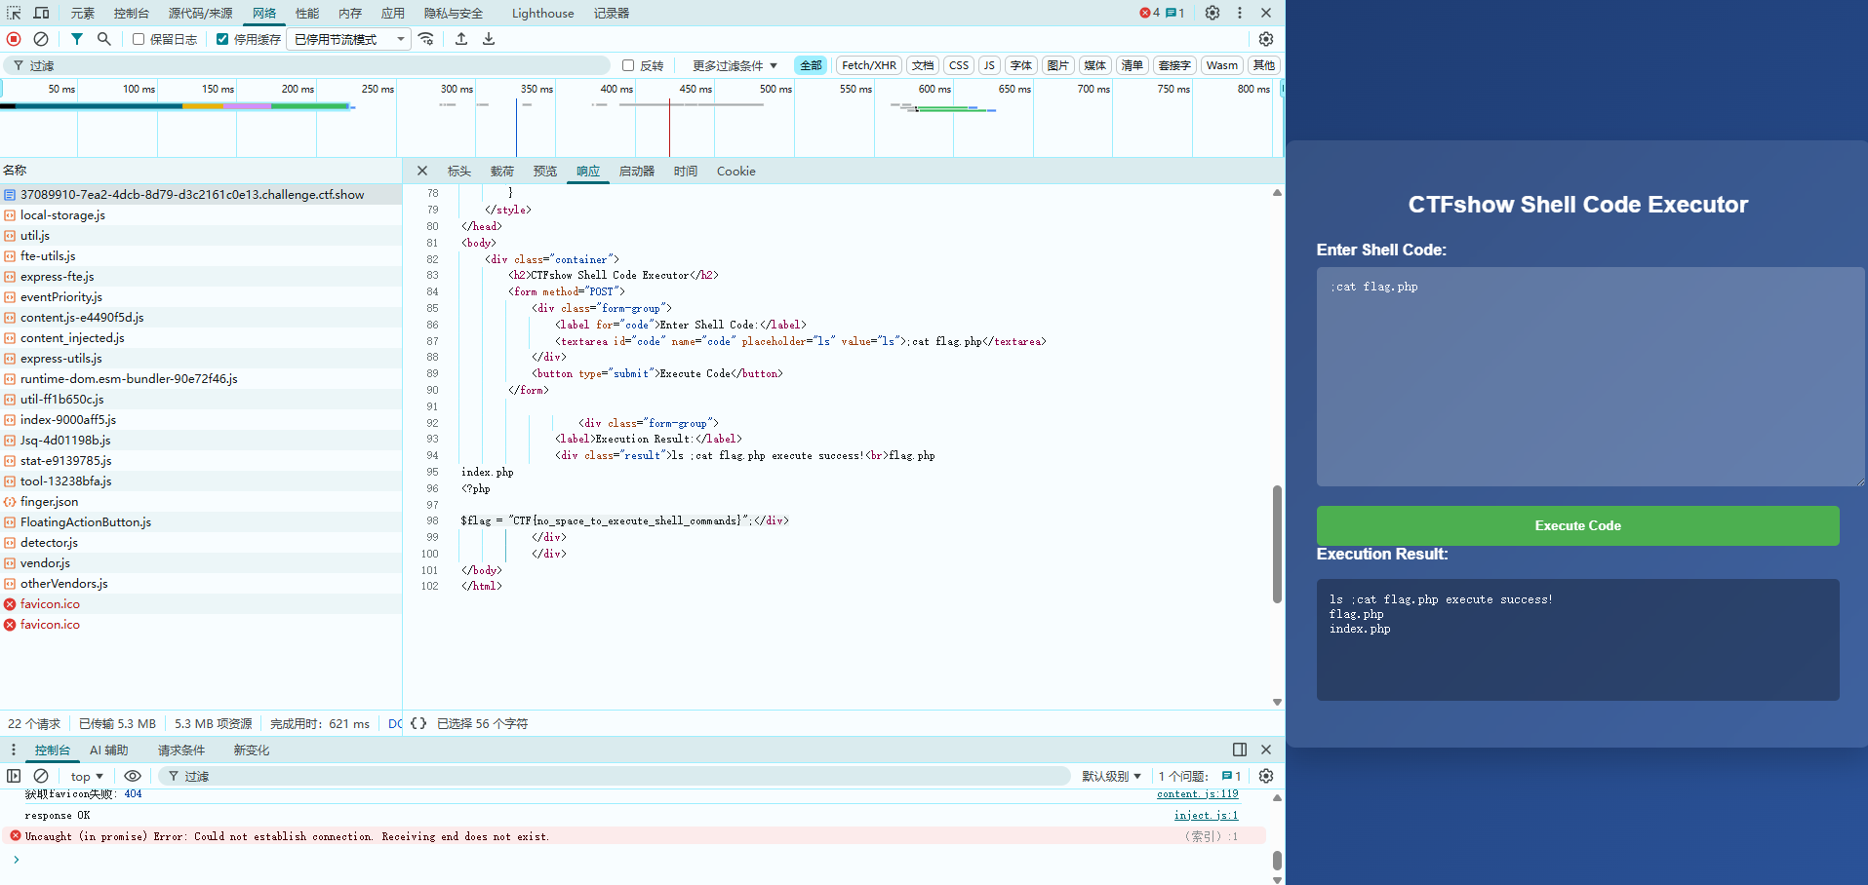Select the finger.json request
Image resolution: width=1868 pixels, height=885 pixels.
coord(201,501)
